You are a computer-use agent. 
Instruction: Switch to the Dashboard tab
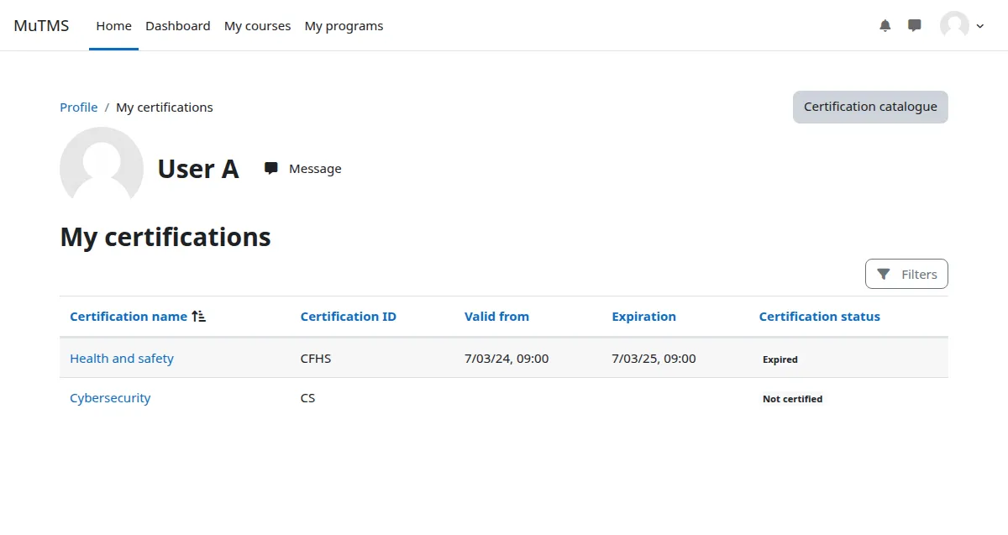tap(177, 25)
